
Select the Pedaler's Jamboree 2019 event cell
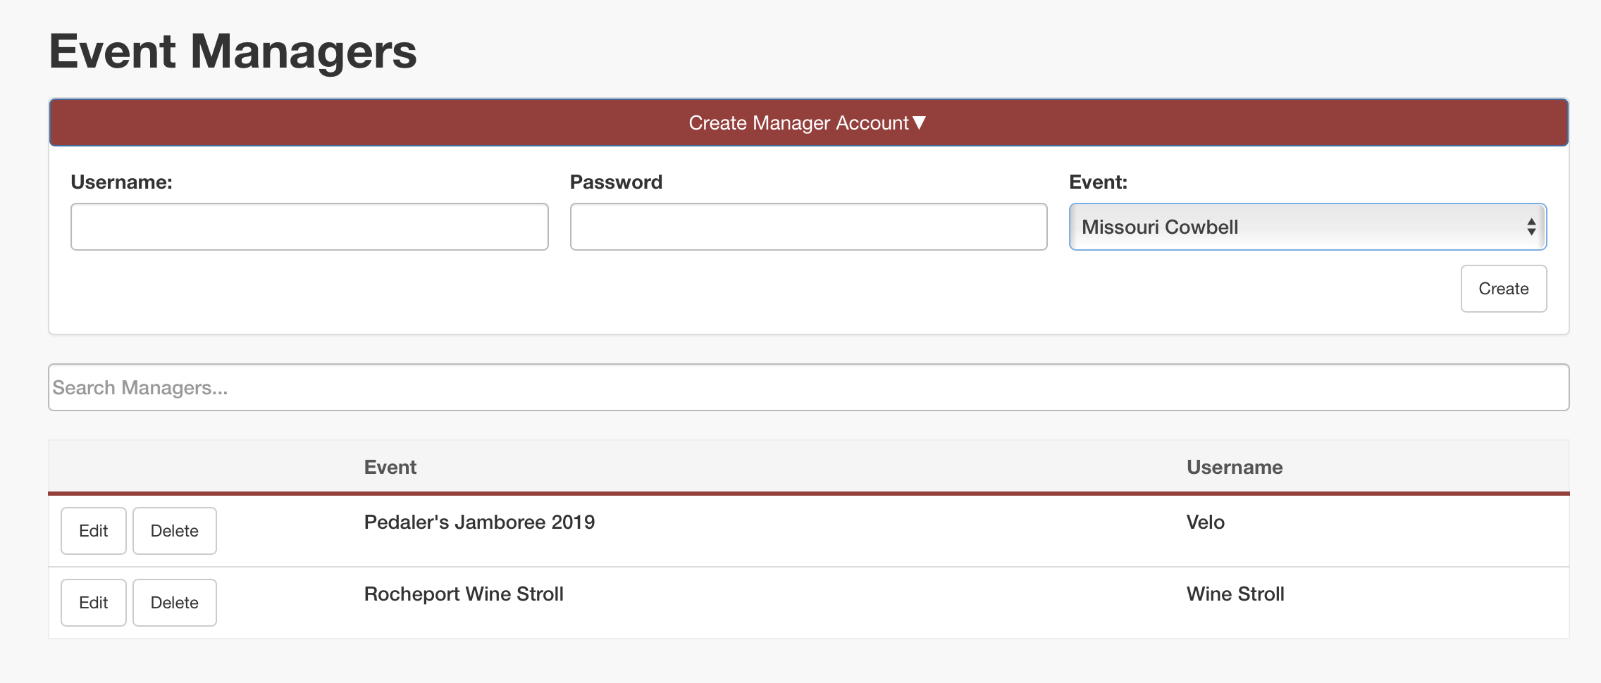pos(479,522)
